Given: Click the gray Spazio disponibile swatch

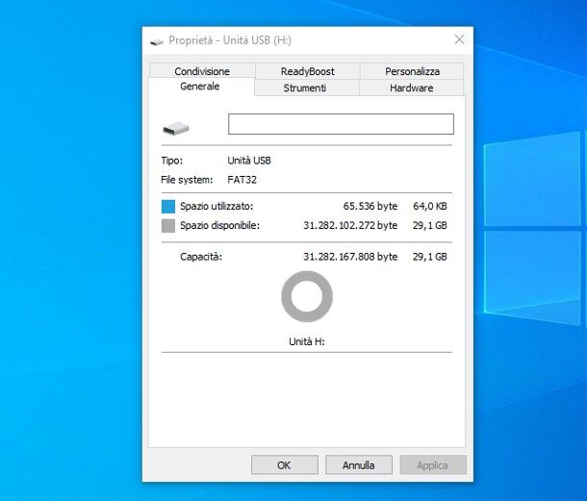Looking at the screenshot, I should (x=168, y=226).
